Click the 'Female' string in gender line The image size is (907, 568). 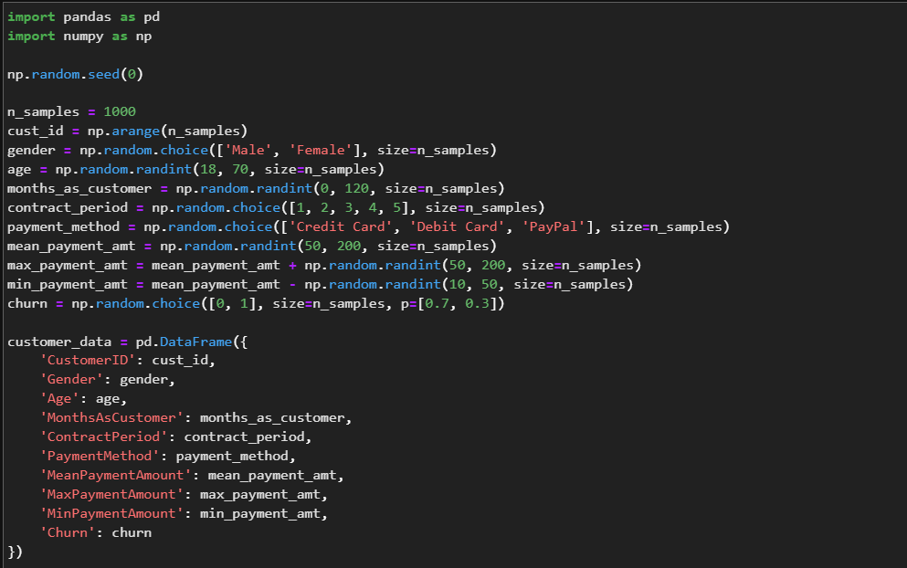[x=321, y=151]
